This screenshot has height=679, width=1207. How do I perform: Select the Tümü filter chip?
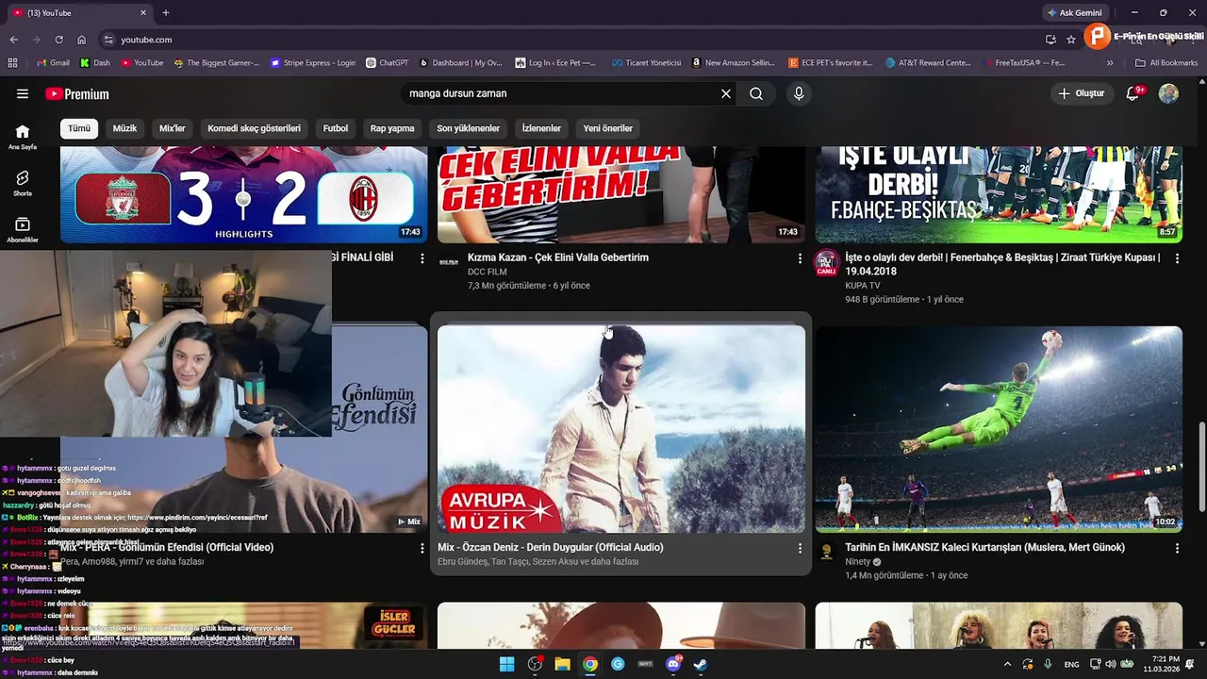coord(79,128)
